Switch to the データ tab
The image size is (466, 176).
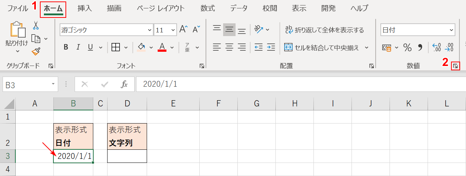tap(239, 8)
